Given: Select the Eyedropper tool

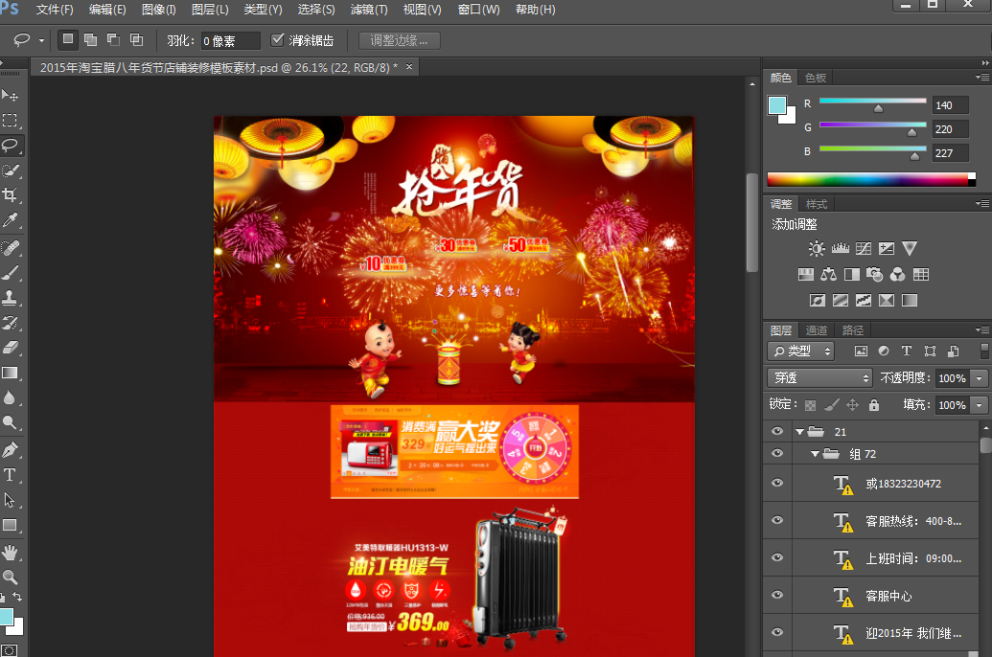Looking at the screenshot, I should tap(11, 220).
